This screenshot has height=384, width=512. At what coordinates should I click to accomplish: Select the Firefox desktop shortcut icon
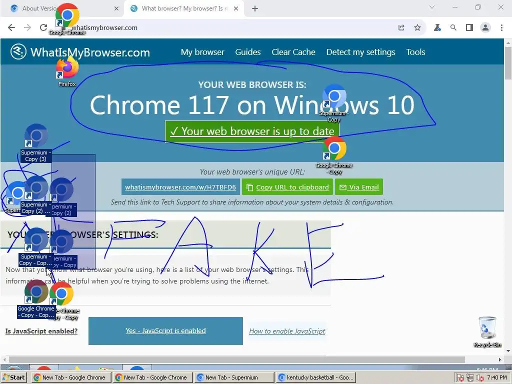(x=67, y=72)
